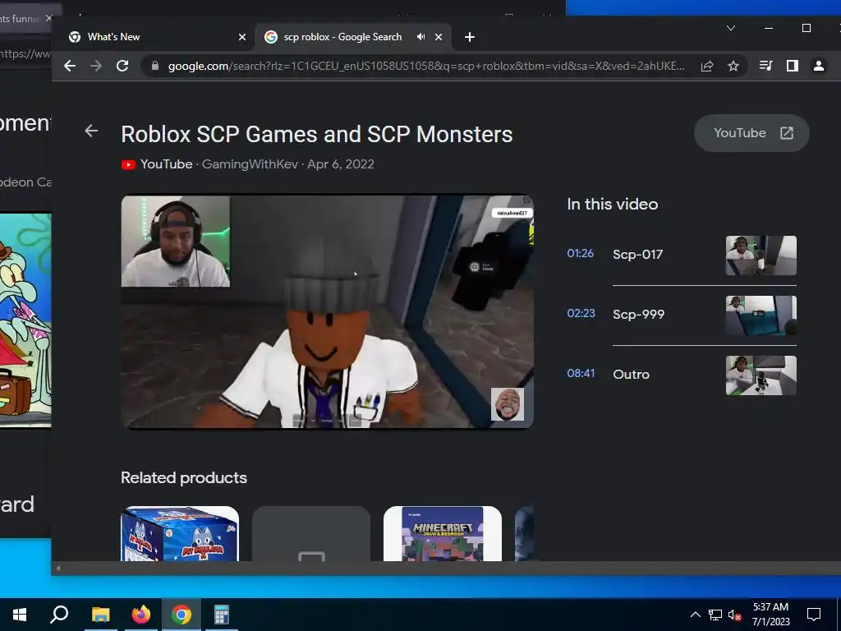
Task: Open the Minecraft Java & Bedrock product card
Action: pyautogui.click(x=443, y=534)
